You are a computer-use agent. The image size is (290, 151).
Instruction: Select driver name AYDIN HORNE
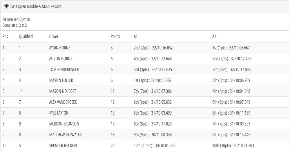pos(60,48)
